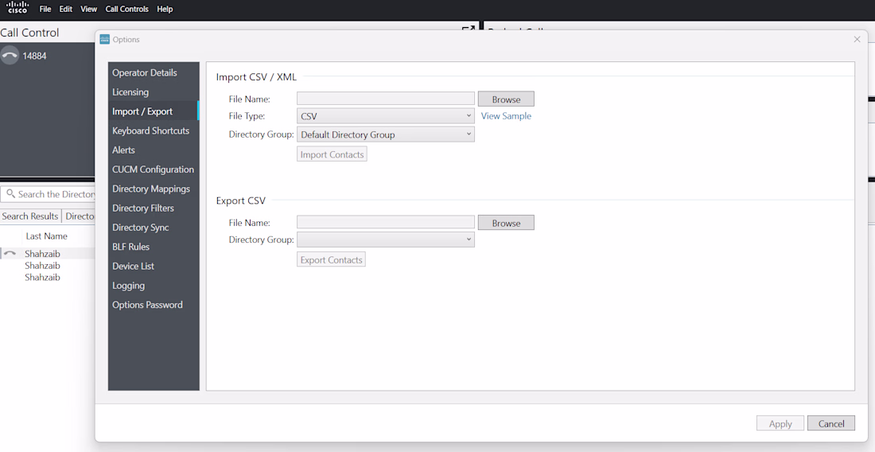Click the phone status icon beside the highlighted Shahzaib row

tap(10, 253)
